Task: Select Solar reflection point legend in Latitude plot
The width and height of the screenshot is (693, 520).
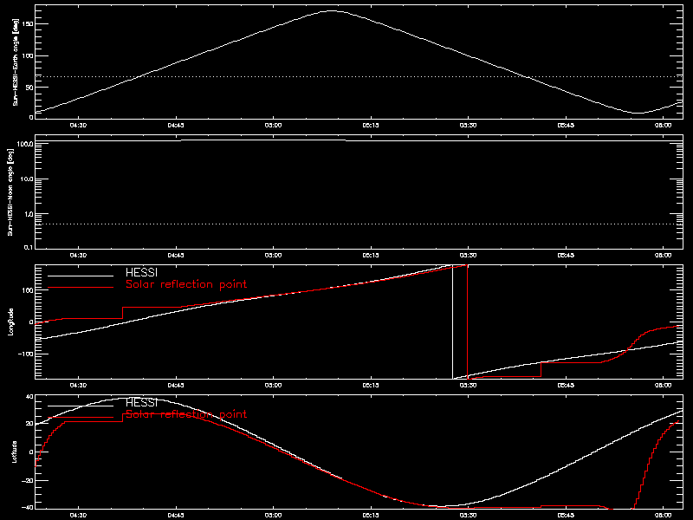Action: pyautogui.click(x=186, y=414)
